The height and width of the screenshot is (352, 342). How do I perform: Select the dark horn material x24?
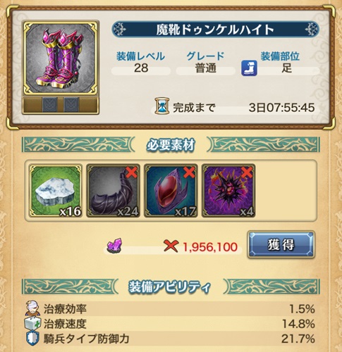point(114,191)
